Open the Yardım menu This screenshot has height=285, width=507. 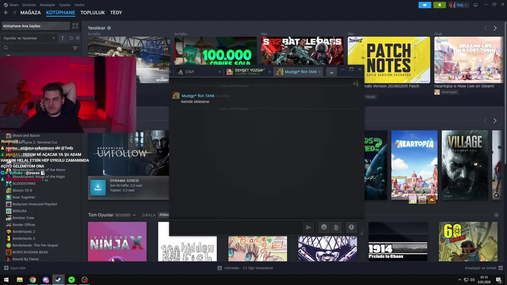click(x=80, y=5)
